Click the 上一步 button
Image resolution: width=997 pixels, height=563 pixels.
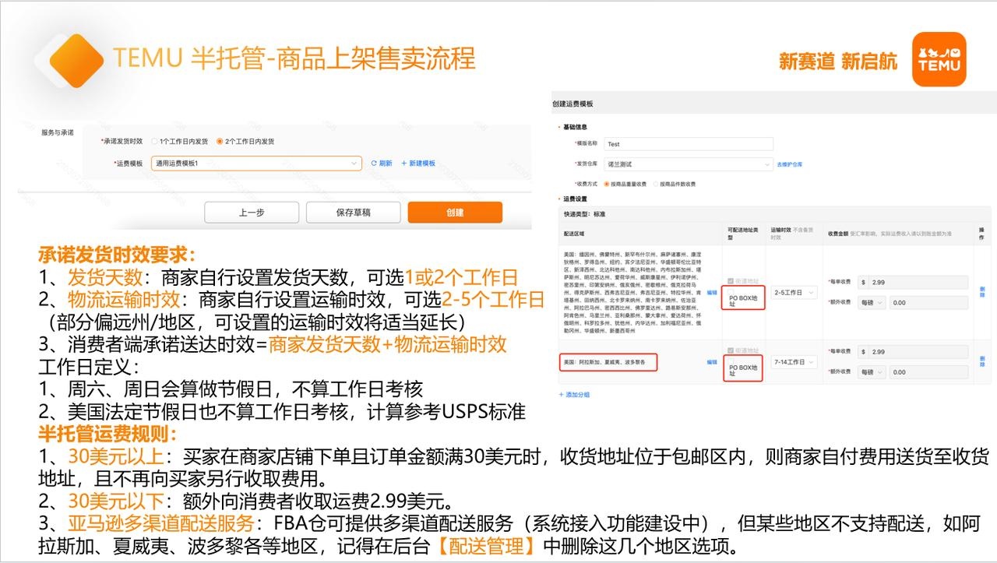tap(252, 213)
